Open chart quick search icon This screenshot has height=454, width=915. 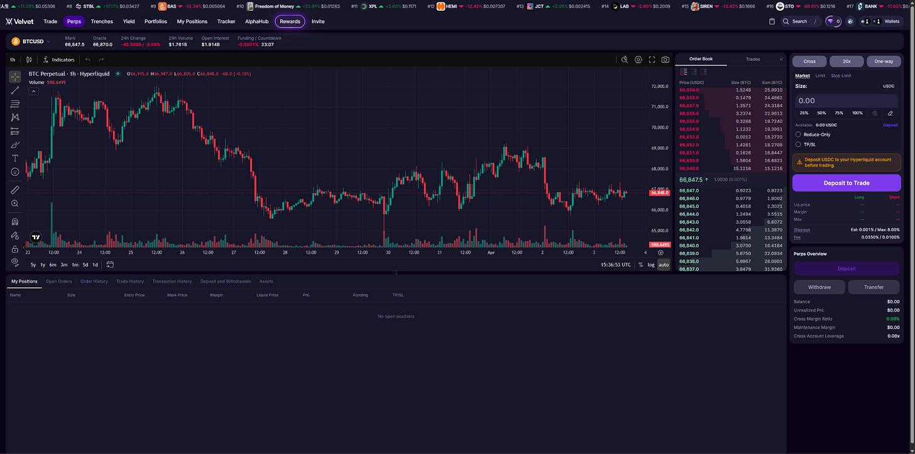pyautogui.click(x=625, y=60)
